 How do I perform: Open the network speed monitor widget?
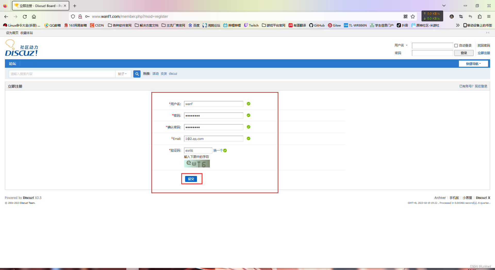[x=432, y=16]
